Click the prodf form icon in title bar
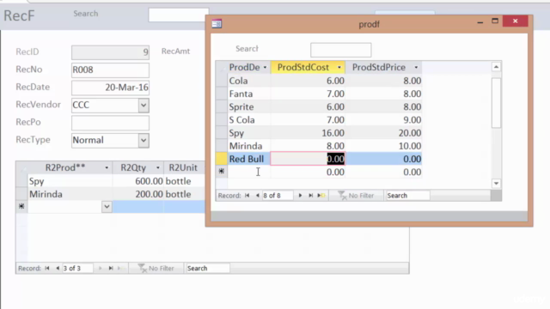Image resolution: width=550 pixels, height=309 pixels. click(x=217, y=24)
